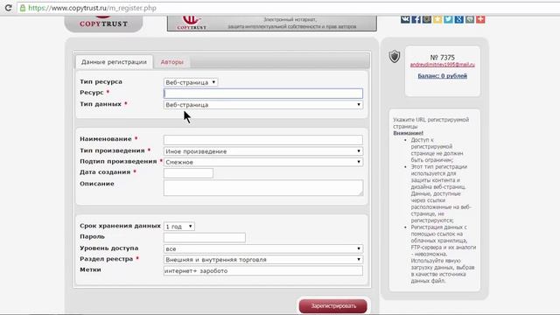Open the Срок хранения данных dropdown
Image resolution: width=560 pixels, height=315 pixels.
(x=179, y=227)
